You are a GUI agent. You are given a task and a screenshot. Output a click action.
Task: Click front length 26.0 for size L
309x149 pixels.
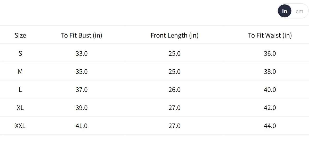coord(174,90)
